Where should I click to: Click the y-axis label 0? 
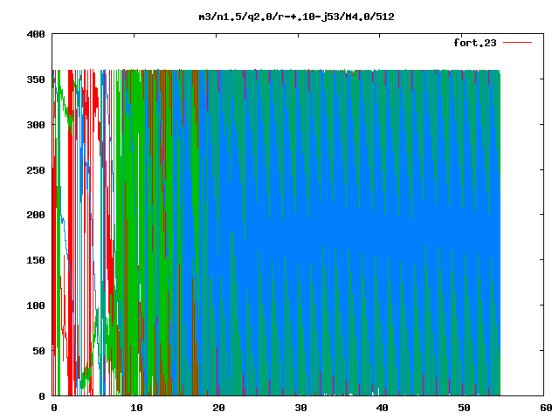pyautogui.click(x=42, y=395)
